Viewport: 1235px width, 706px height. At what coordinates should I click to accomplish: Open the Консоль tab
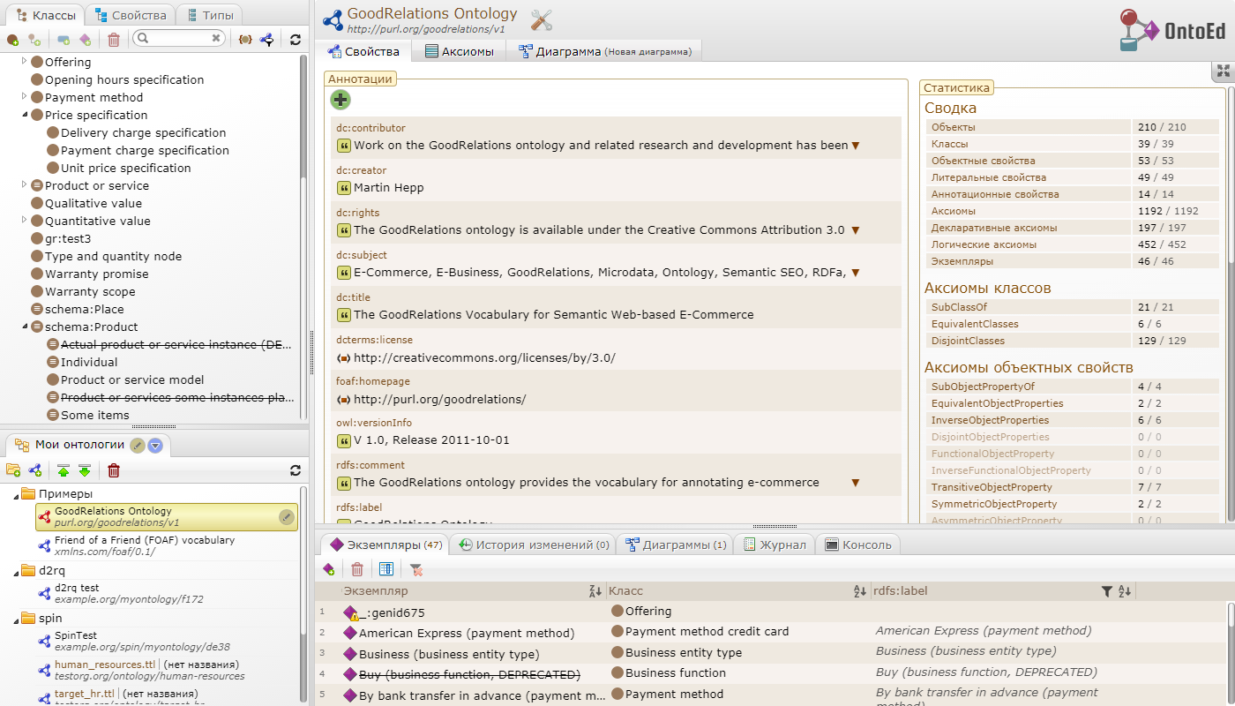coord(857,545)
